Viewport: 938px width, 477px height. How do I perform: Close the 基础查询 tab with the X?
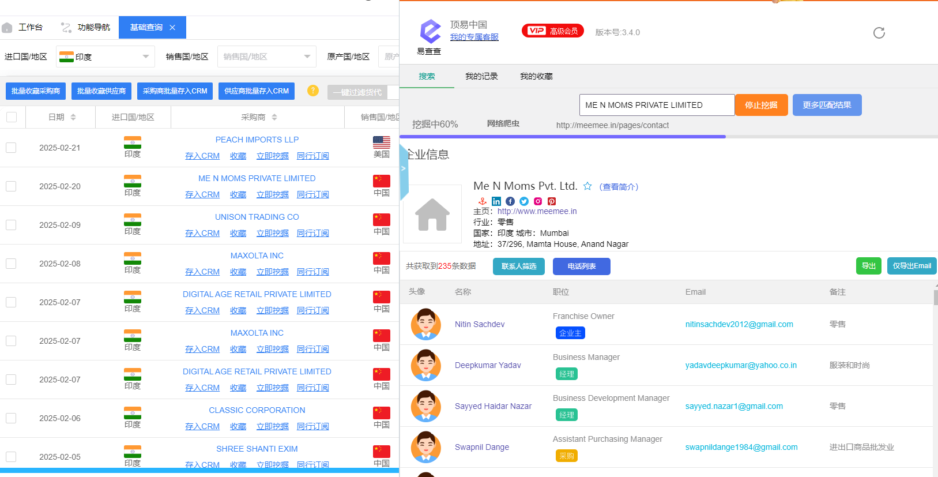(x=172, y=27)
